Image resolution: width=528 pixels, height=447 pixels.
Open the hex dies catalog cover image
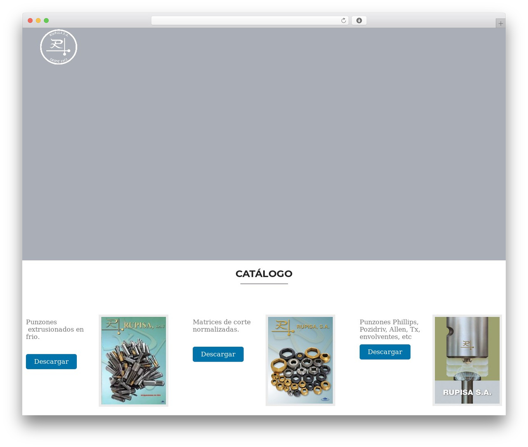click(300, 360)
